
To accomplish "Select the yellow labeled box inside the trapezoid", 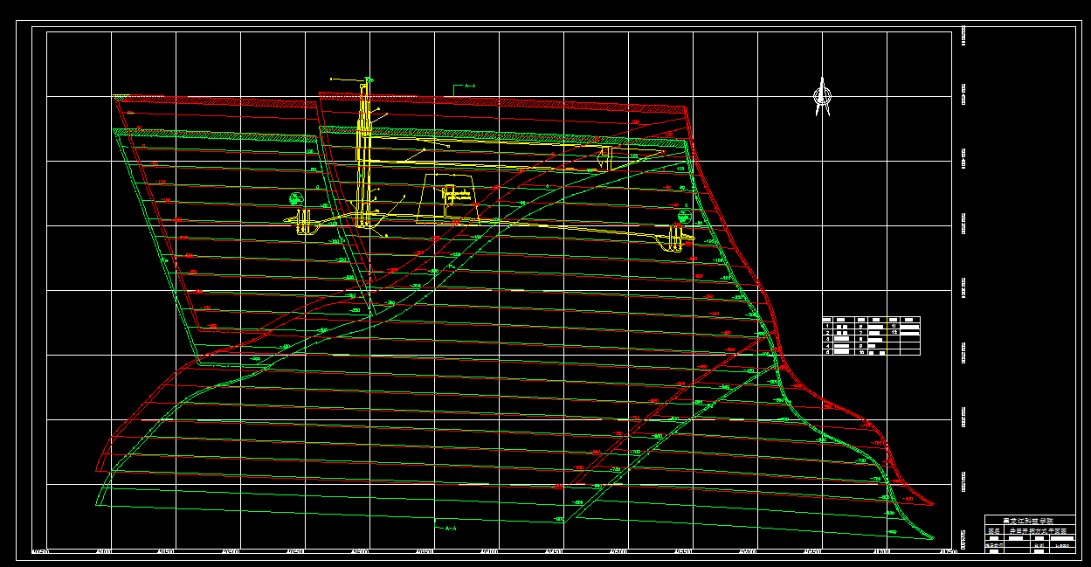I will pyautogui.click(x=455, y=194).
